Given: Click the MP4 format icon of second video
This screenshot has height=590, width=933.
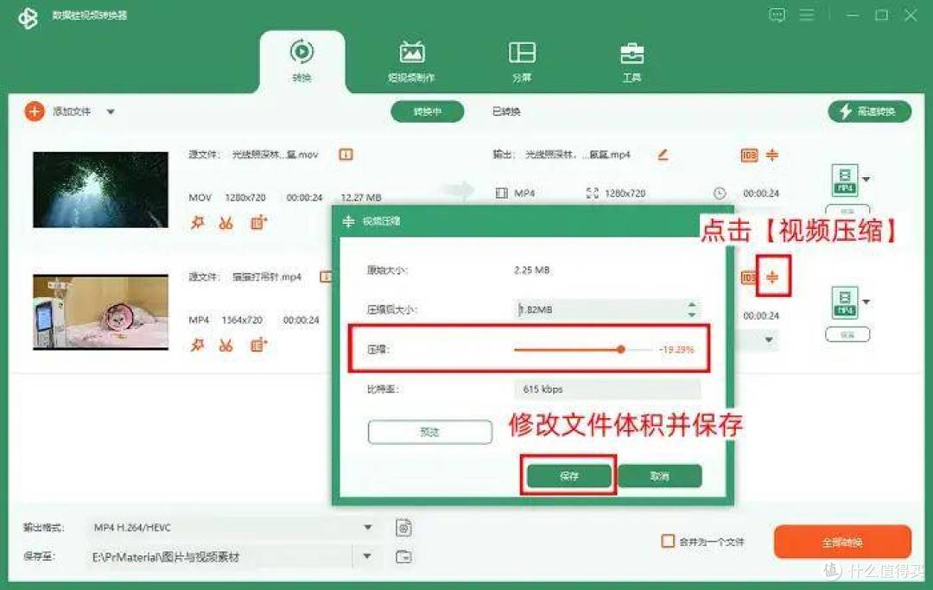Looking at the screenshot, I should click(x=845, y=302).
